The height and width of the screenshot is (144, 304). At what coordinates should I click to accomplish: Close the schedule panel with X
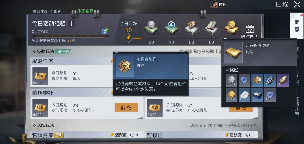(297, 4)
